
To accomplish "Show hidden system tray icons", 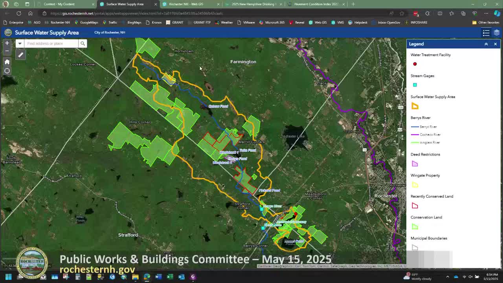I will (448, 277).
